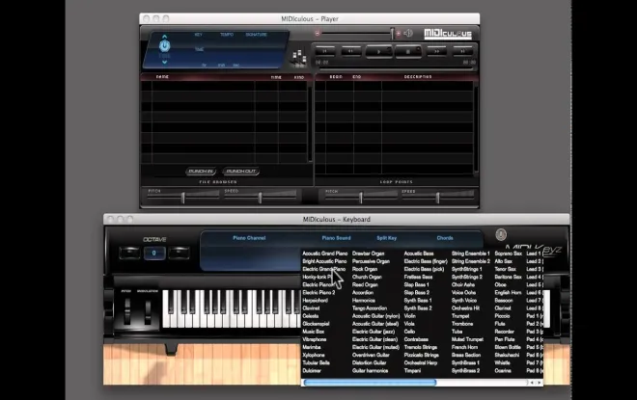Select Harpsichord in the sound list

[316, 300]
